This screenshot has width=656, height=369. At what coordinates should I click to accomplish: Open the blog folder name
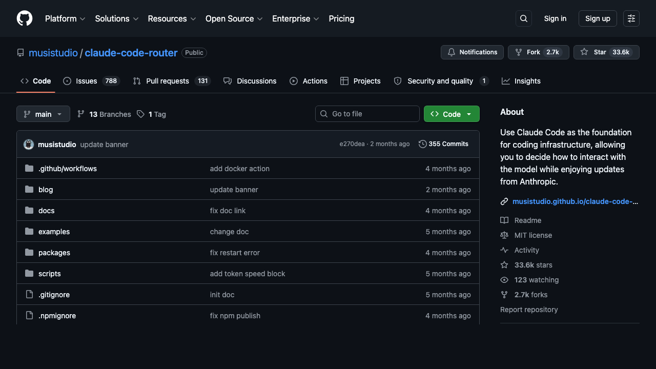[46, 190]
